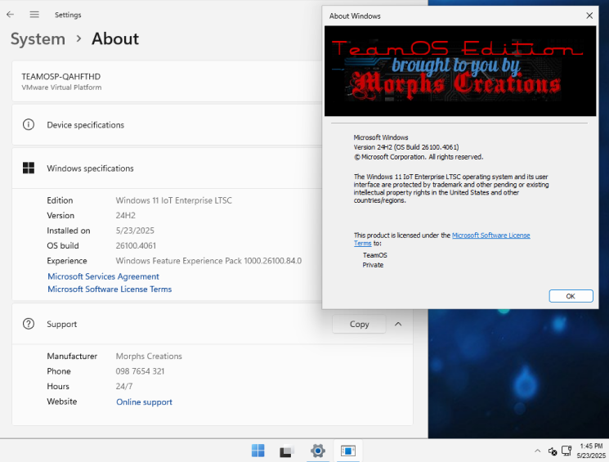
Task: Select the Settings gear on taskbar
Action: [x=318, y=451]
